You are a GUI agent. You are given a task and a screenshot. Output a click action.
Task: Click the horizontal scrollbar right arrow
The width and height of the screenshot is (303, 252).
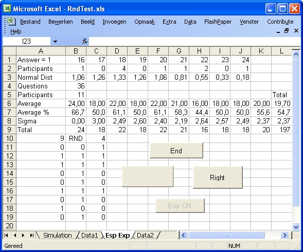coord(284,236)
